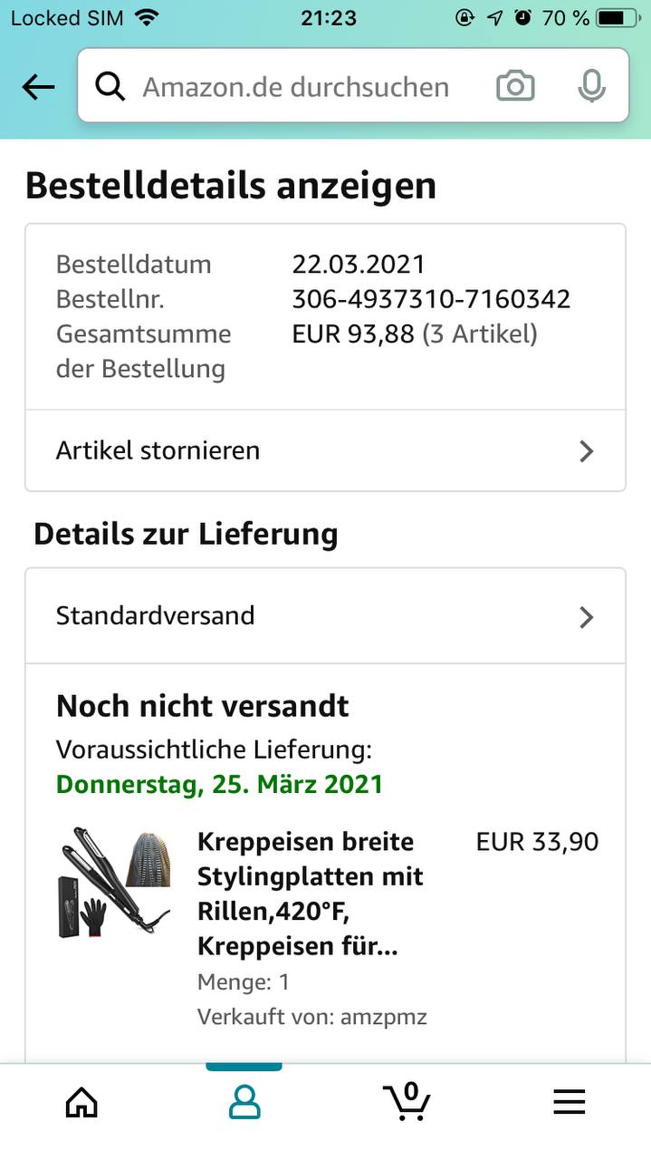This screenshot has width=651, height=1160.
Task: Tap the delivery date Donnerstag, 25. März
Action: [219, 784]
